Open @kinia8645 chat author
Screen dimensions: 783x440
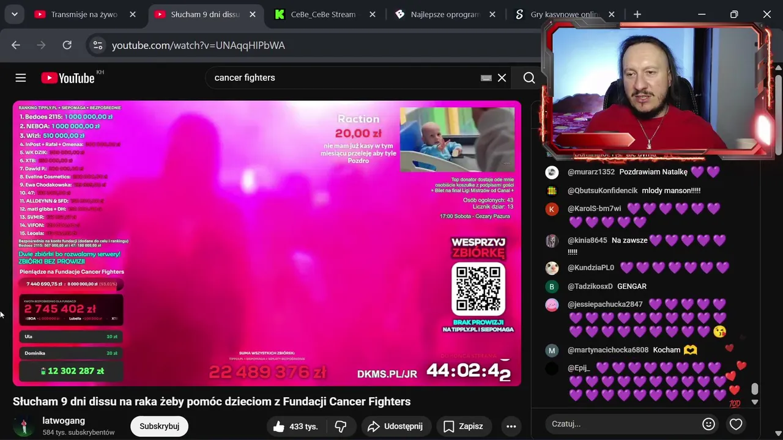[587, 240]
